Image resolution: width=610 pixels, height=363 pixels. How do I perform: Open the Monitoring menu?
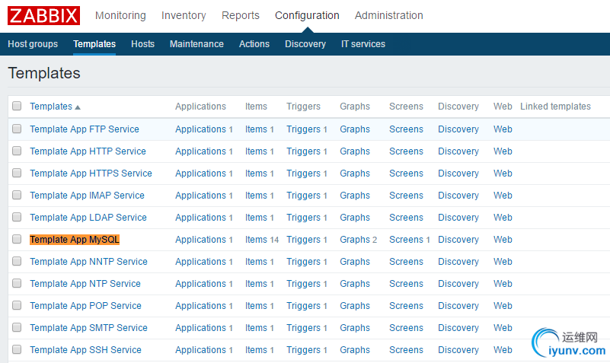coord(120,15)
